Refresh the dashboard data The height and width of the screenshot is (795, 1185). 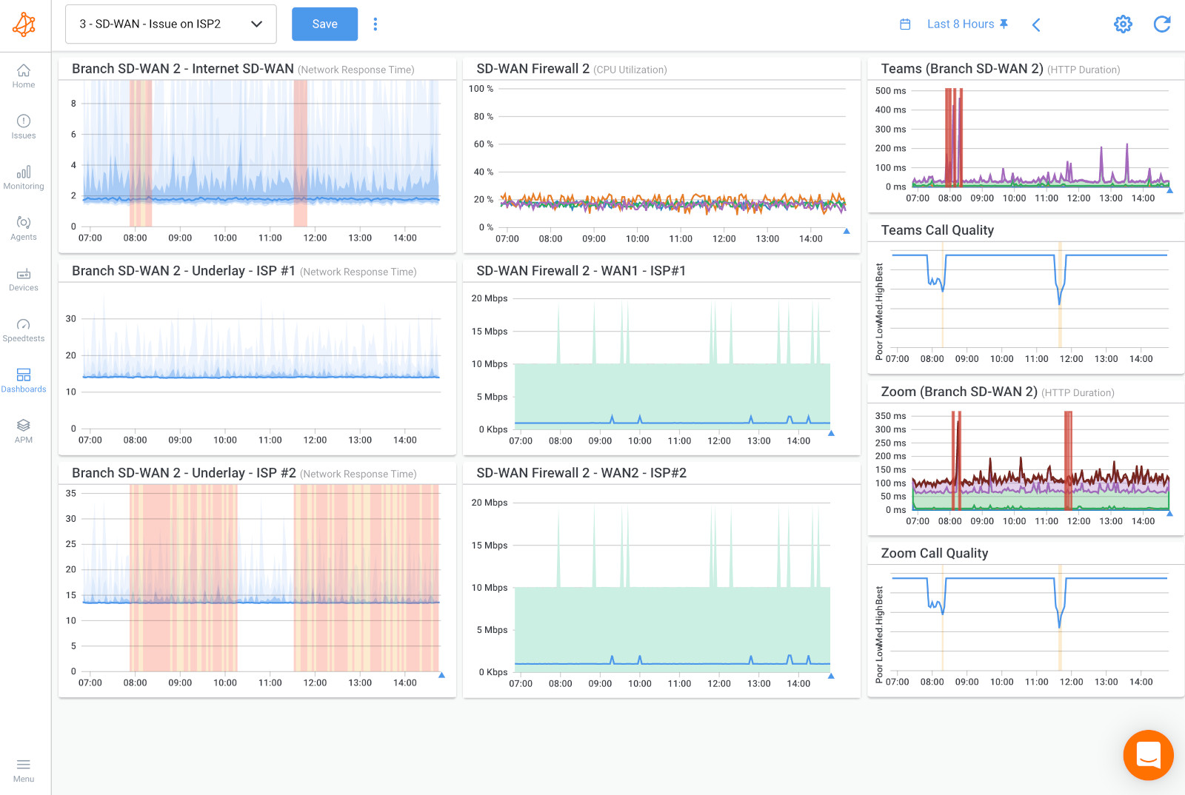(x=1162, y=24)
